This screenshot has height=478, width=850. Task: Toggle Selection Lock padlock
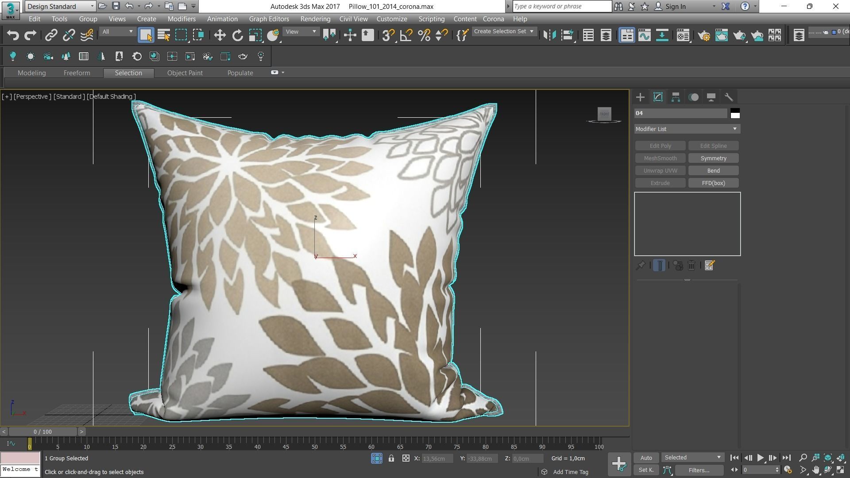[x=391, y=459]
